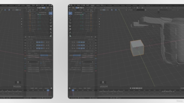Expand the third modifier row in right window
The image size is (184, 103).
click(x=93, y=48)
